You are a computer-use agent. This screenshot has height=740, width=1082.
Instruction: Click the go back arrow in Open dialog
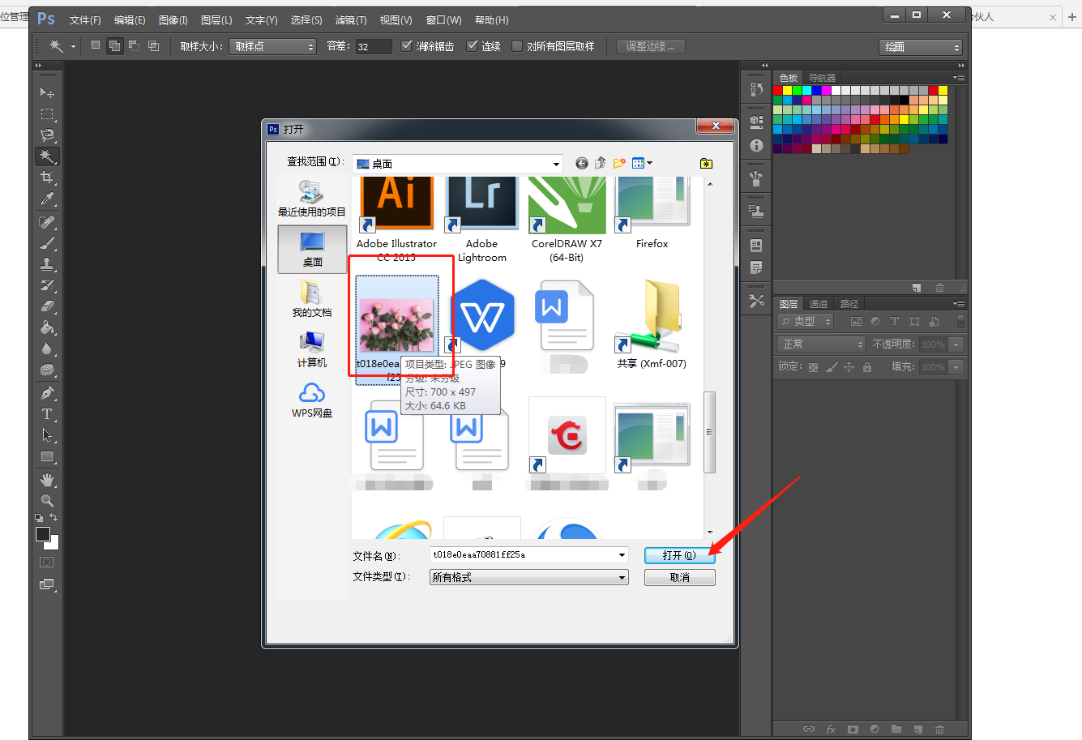pyautogui.click(x=581, y=163)
